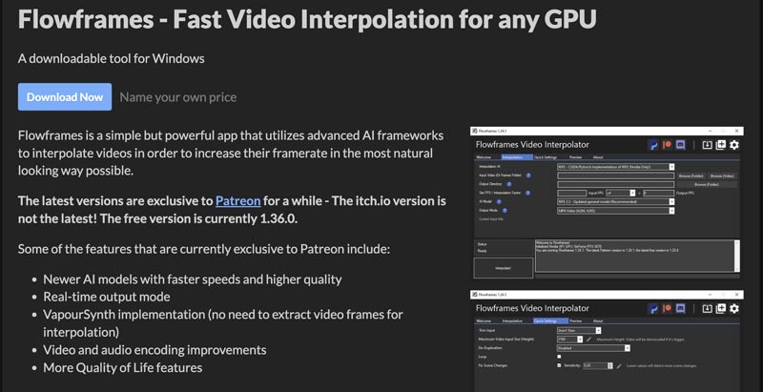Select About tab in lower screenshot

click(598, 321)
